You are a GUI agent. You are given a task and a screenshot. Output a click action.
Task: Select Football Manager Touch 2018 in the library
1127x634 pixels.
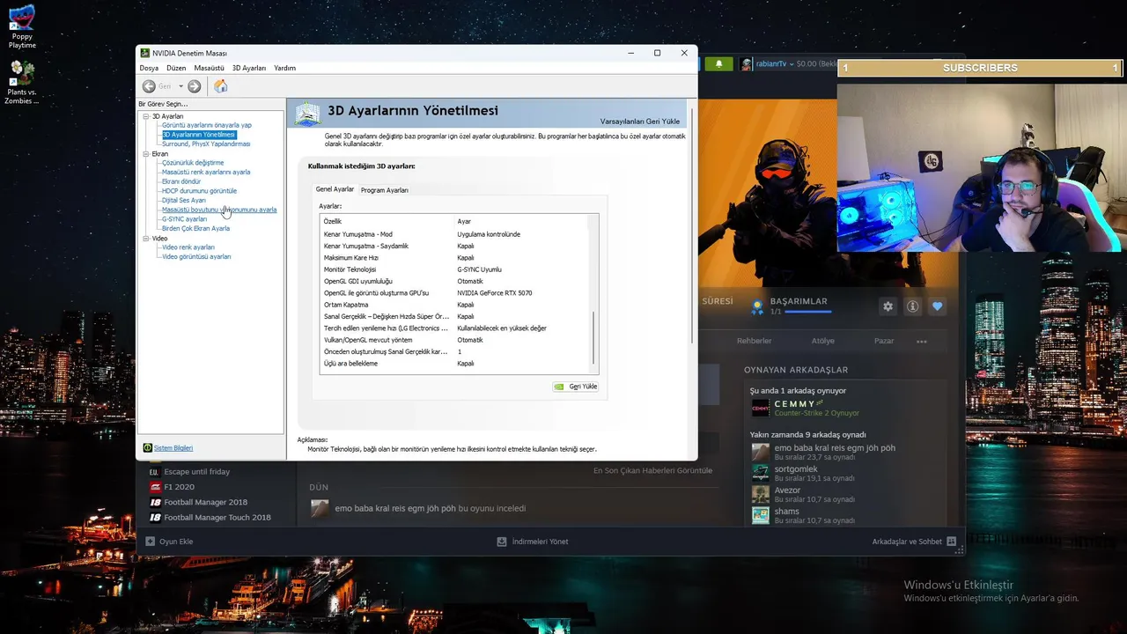pos(217,517)
